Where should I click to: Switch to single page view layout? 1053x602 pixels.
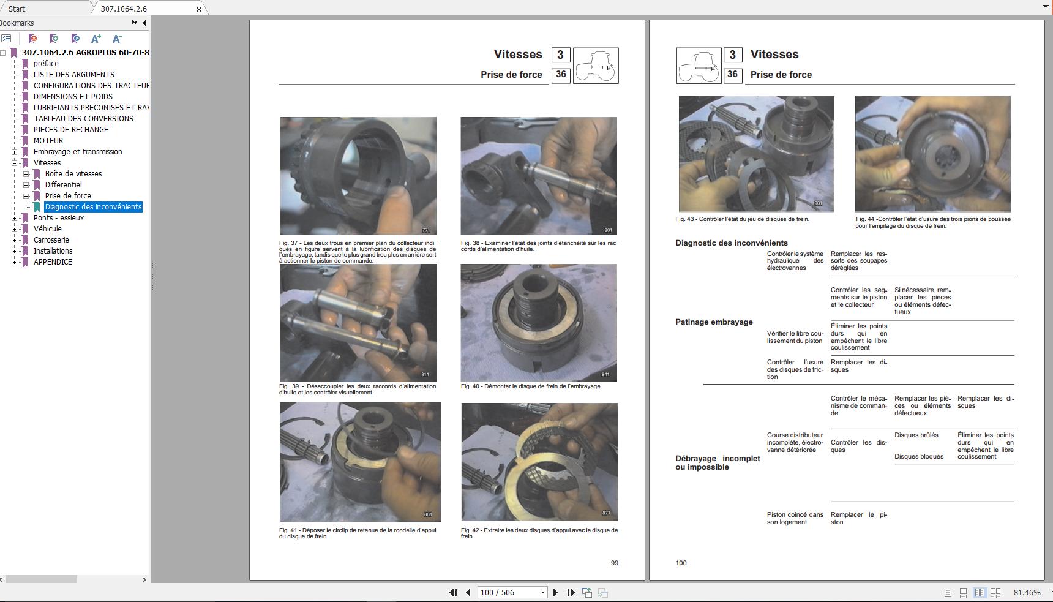click(x=948, y=592)
